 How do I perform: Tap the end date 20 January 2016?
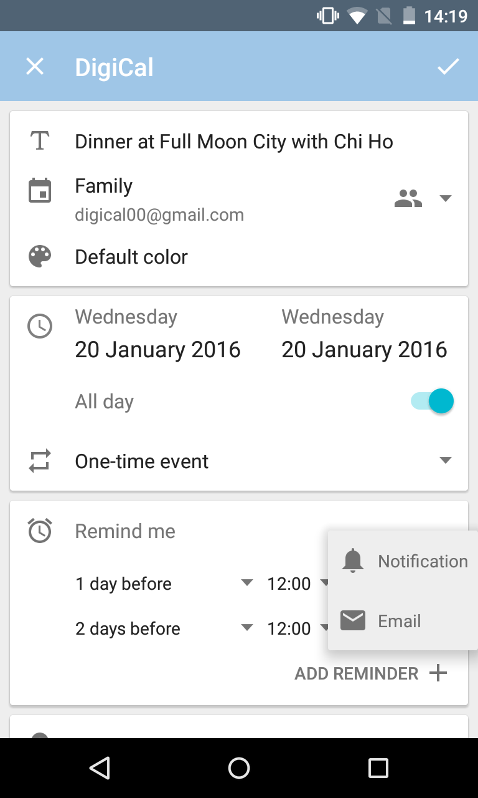tap(364, 349)
